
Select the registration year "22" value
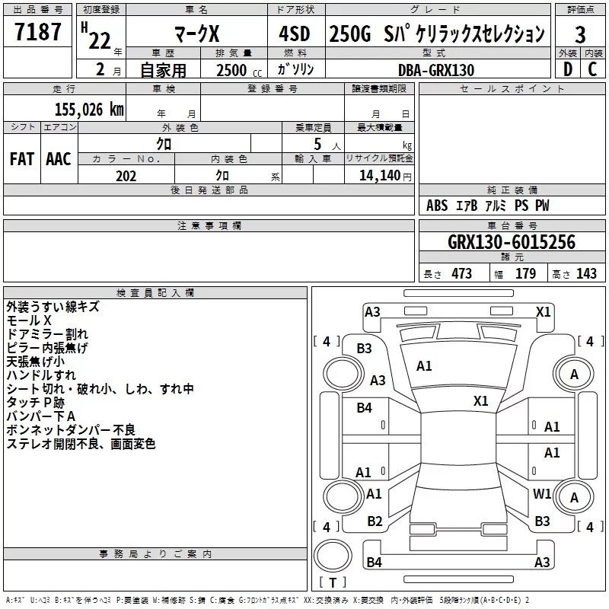click(x=100, y=40)
